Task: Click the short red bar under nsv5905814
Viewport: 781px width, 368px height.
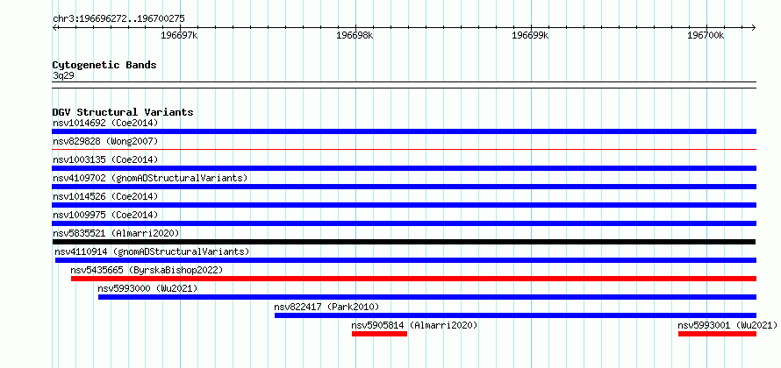Action: pos(380,334)
